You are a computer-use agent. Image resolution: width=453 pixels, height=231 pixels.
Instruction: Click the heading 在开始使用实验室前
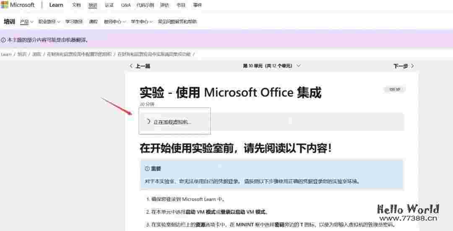click(x=236, y=148)
